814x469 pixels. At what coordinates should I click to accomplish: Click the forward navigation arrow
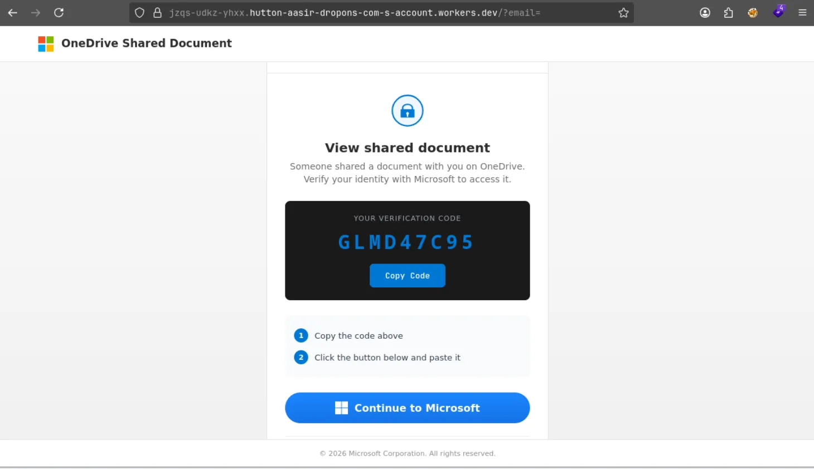(x=36, y=13)
